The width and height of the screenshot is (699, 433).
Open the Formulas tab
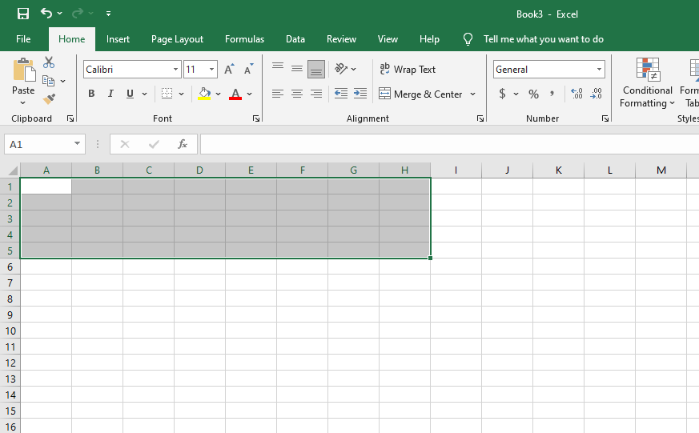coord(244,39)
